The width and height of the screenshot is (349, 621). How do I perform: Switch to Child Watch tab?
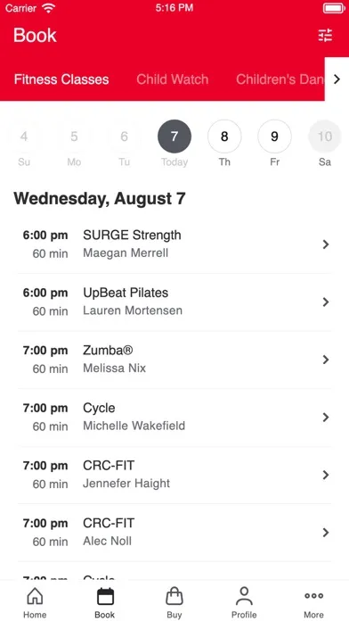pyautogui.click(x=173, y=79)
